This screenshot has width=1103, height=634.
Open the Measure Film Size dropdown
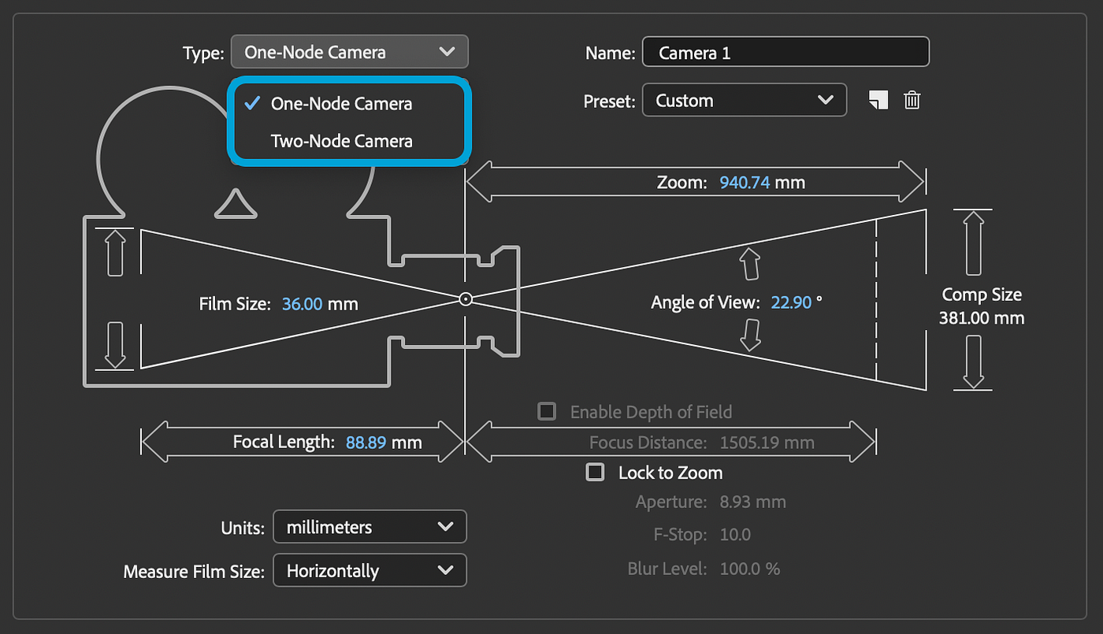[x=370, y=570]
